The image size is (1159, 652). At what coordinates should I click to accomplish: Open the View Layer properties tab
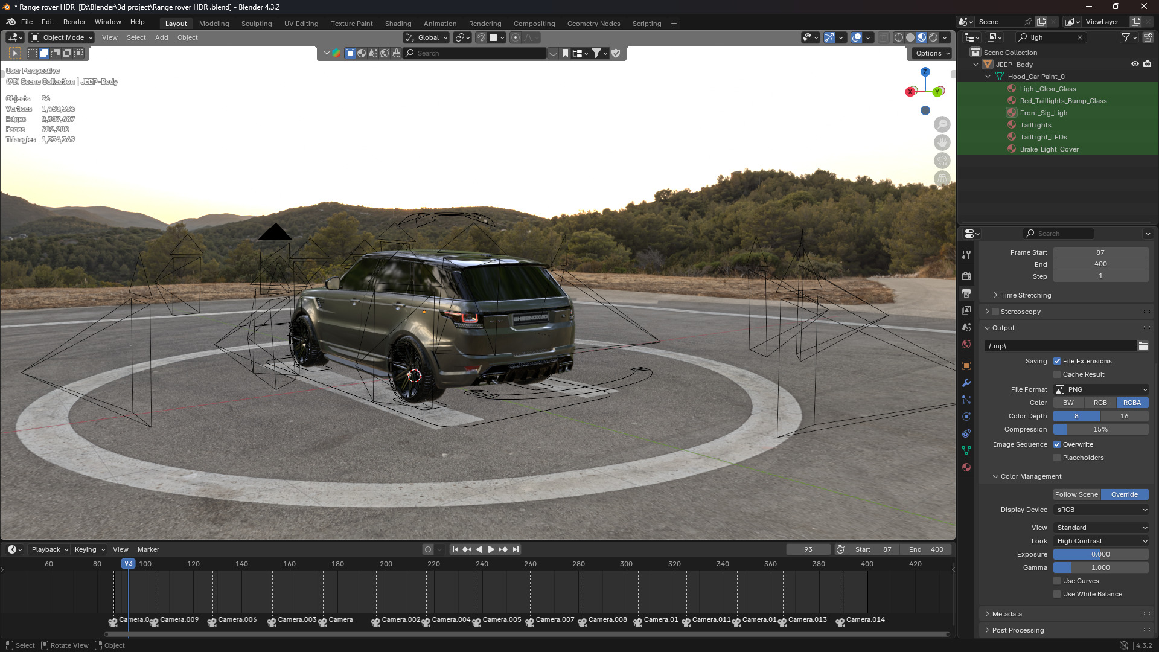coord(966,310)
